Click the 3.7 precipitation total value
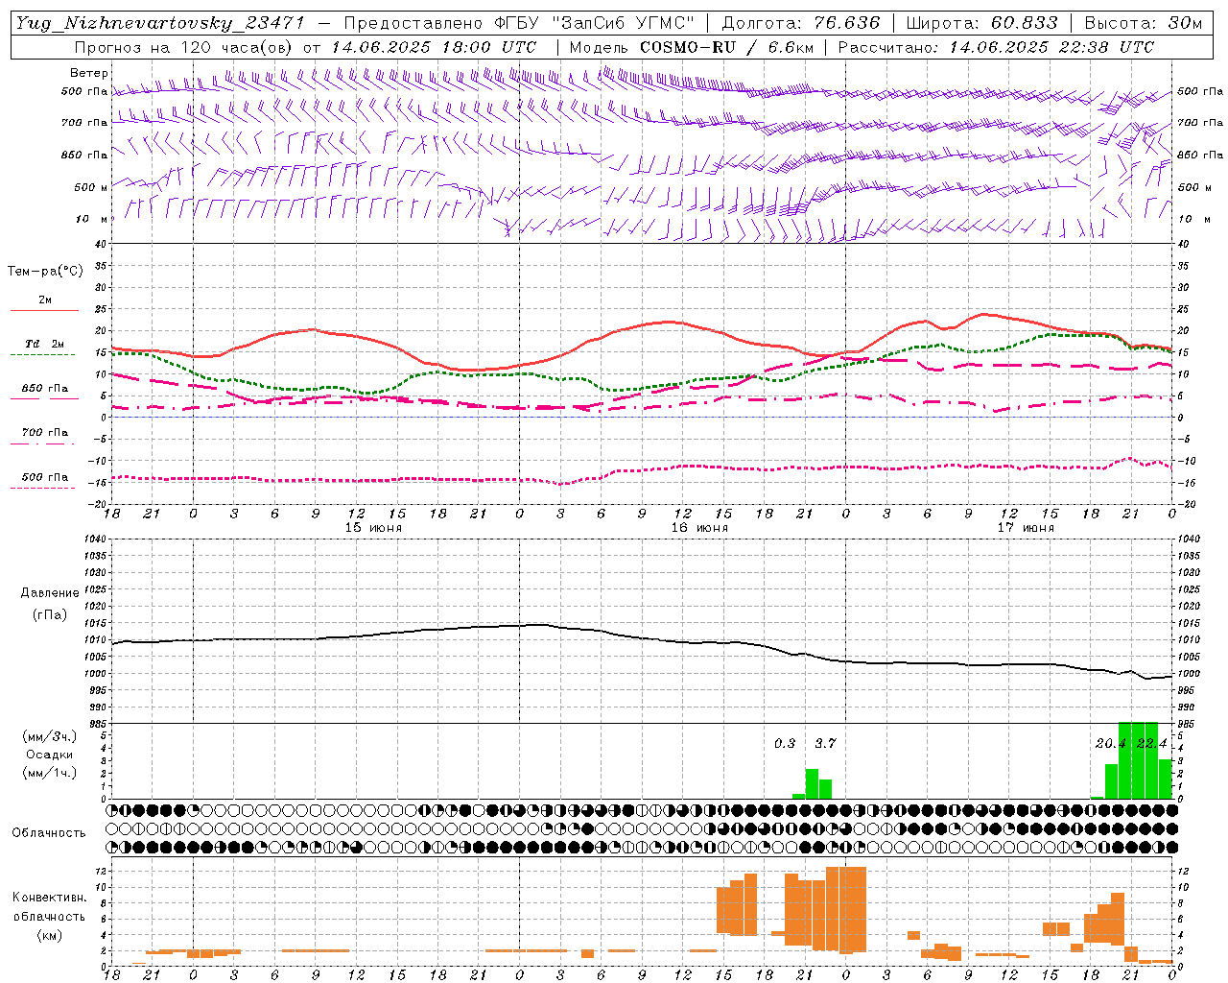This screenshot has width=1228, height=983. 825,743
